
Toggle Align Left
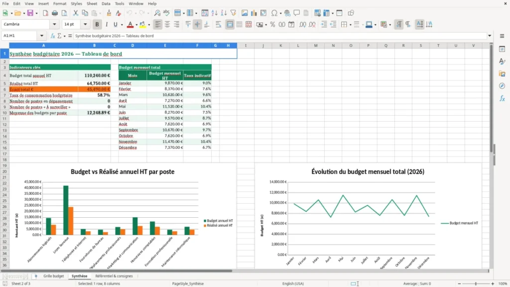158,24
